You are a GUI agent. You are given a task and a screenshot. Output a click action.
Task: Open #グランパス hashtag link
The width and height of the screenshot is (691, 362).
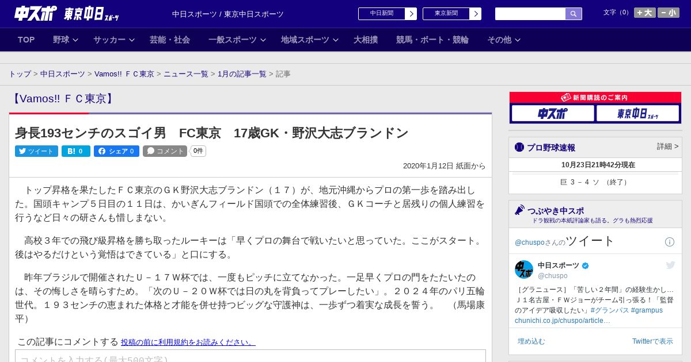click(609, 310)
